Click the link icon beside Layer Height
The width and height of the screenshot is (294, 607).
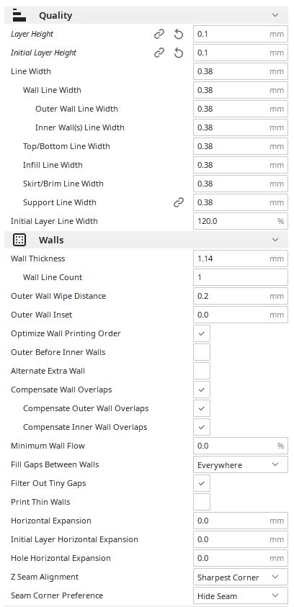(159, 34)
